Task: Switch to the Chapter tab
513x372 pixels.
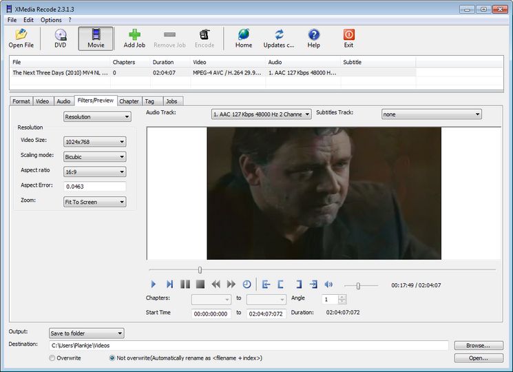Action: (x=129, y=101)
